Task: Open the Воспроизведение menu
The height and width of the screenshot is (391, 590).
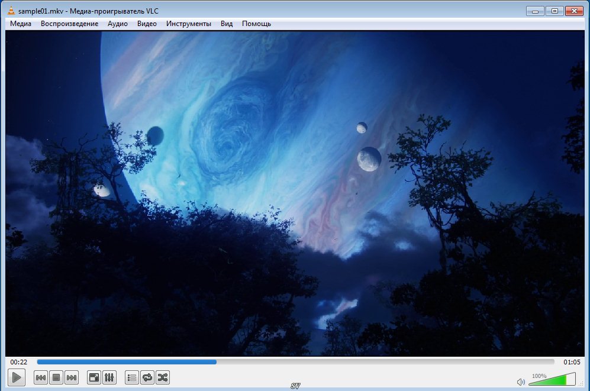Action: tap(69, 24)
